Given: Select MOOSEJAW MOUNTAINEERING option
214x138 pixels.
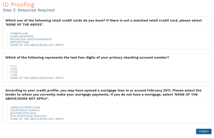Looking at the screenshot, I should tap(7, 39).
